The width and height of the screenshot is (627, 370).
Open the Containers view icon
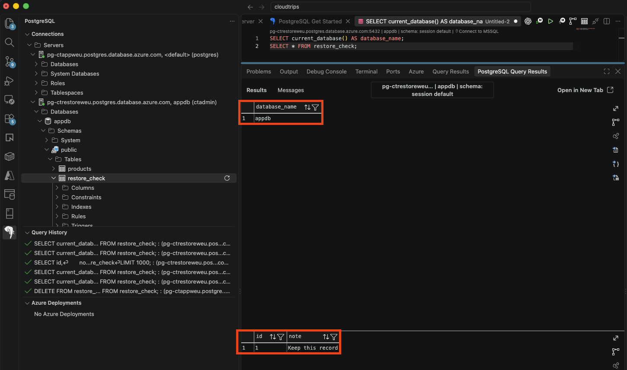[10, 156]
